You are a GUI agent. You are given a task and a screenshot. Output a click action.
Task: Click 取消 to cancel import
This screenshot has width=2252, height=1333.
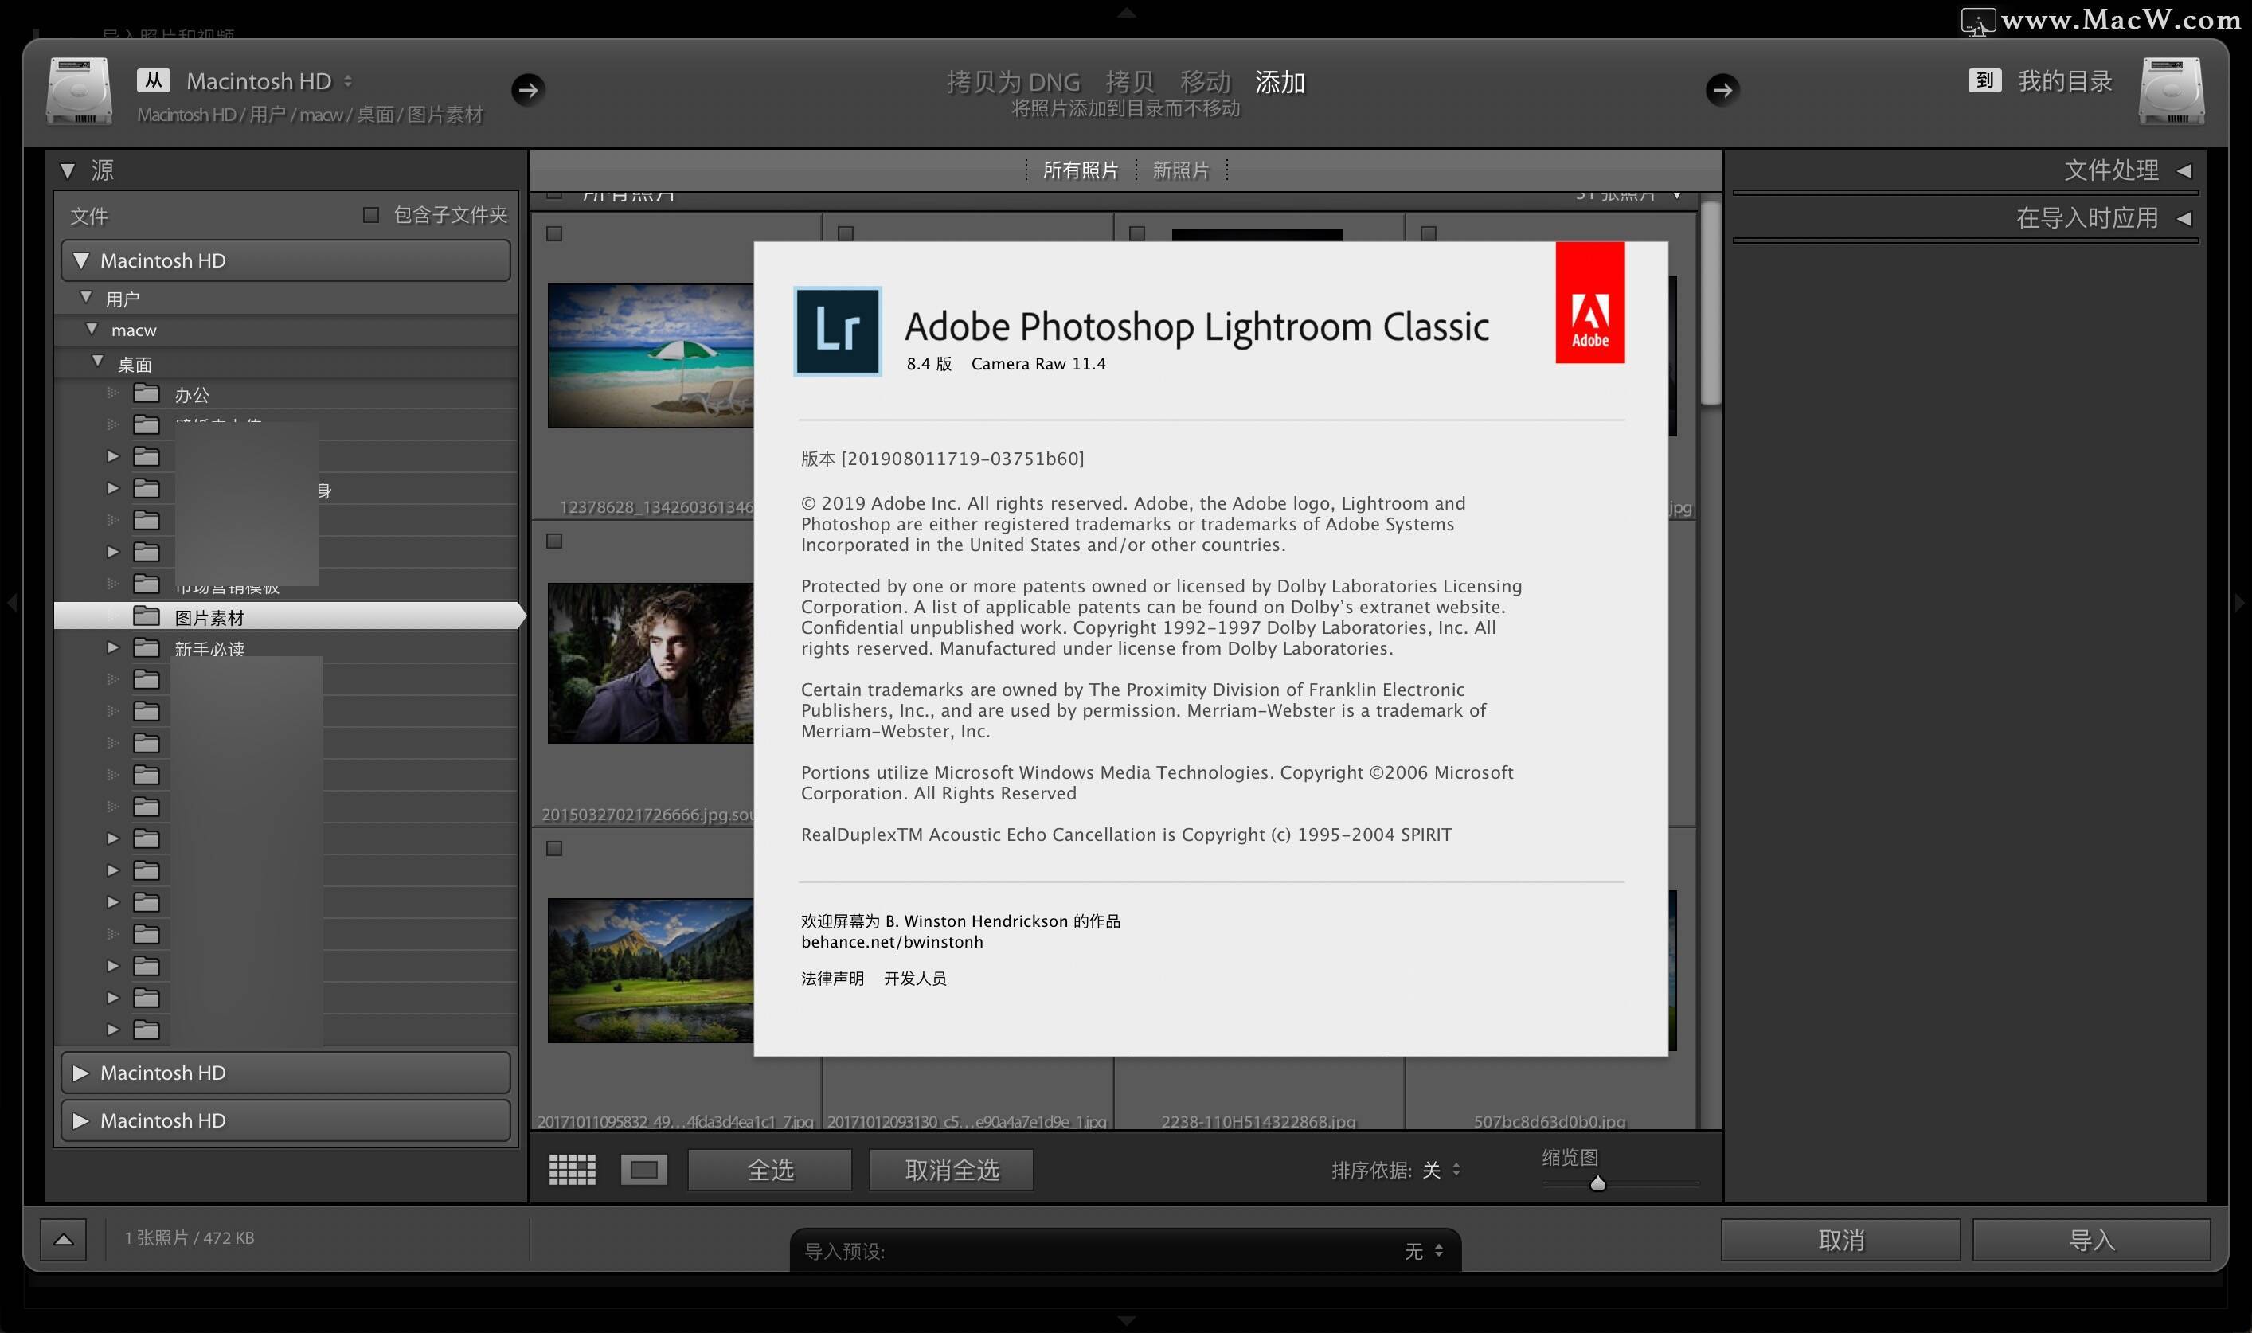1840,1240
